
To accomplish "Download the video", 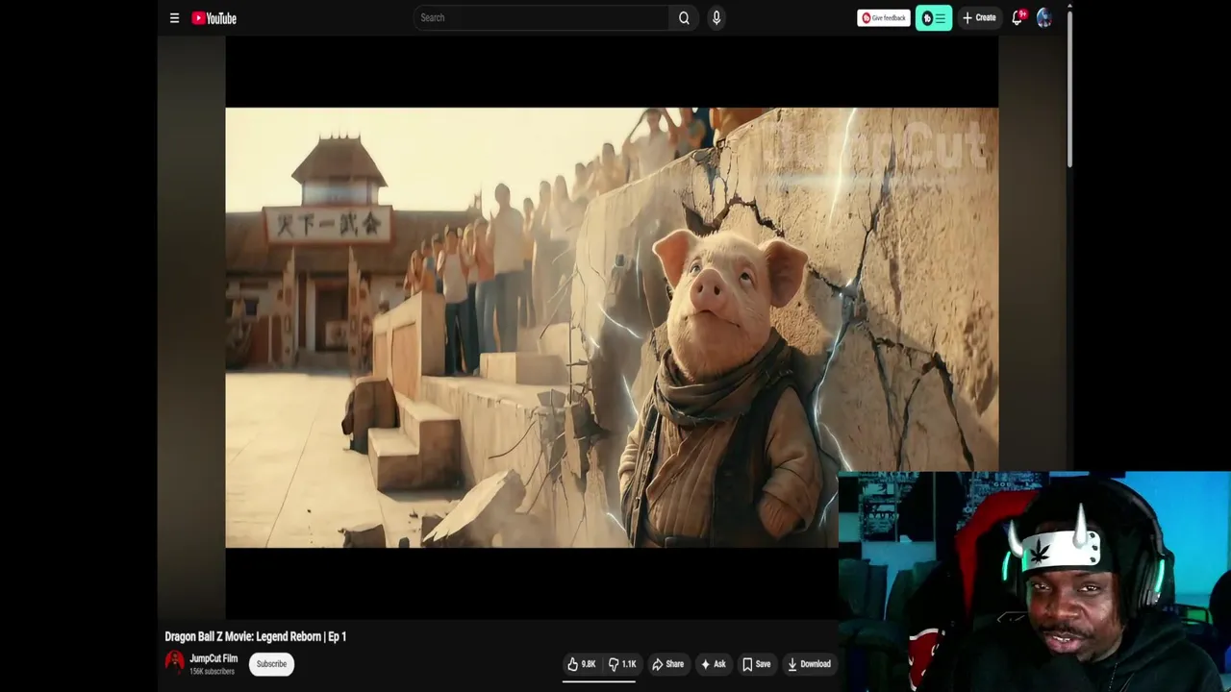I will tap(809, 664).
